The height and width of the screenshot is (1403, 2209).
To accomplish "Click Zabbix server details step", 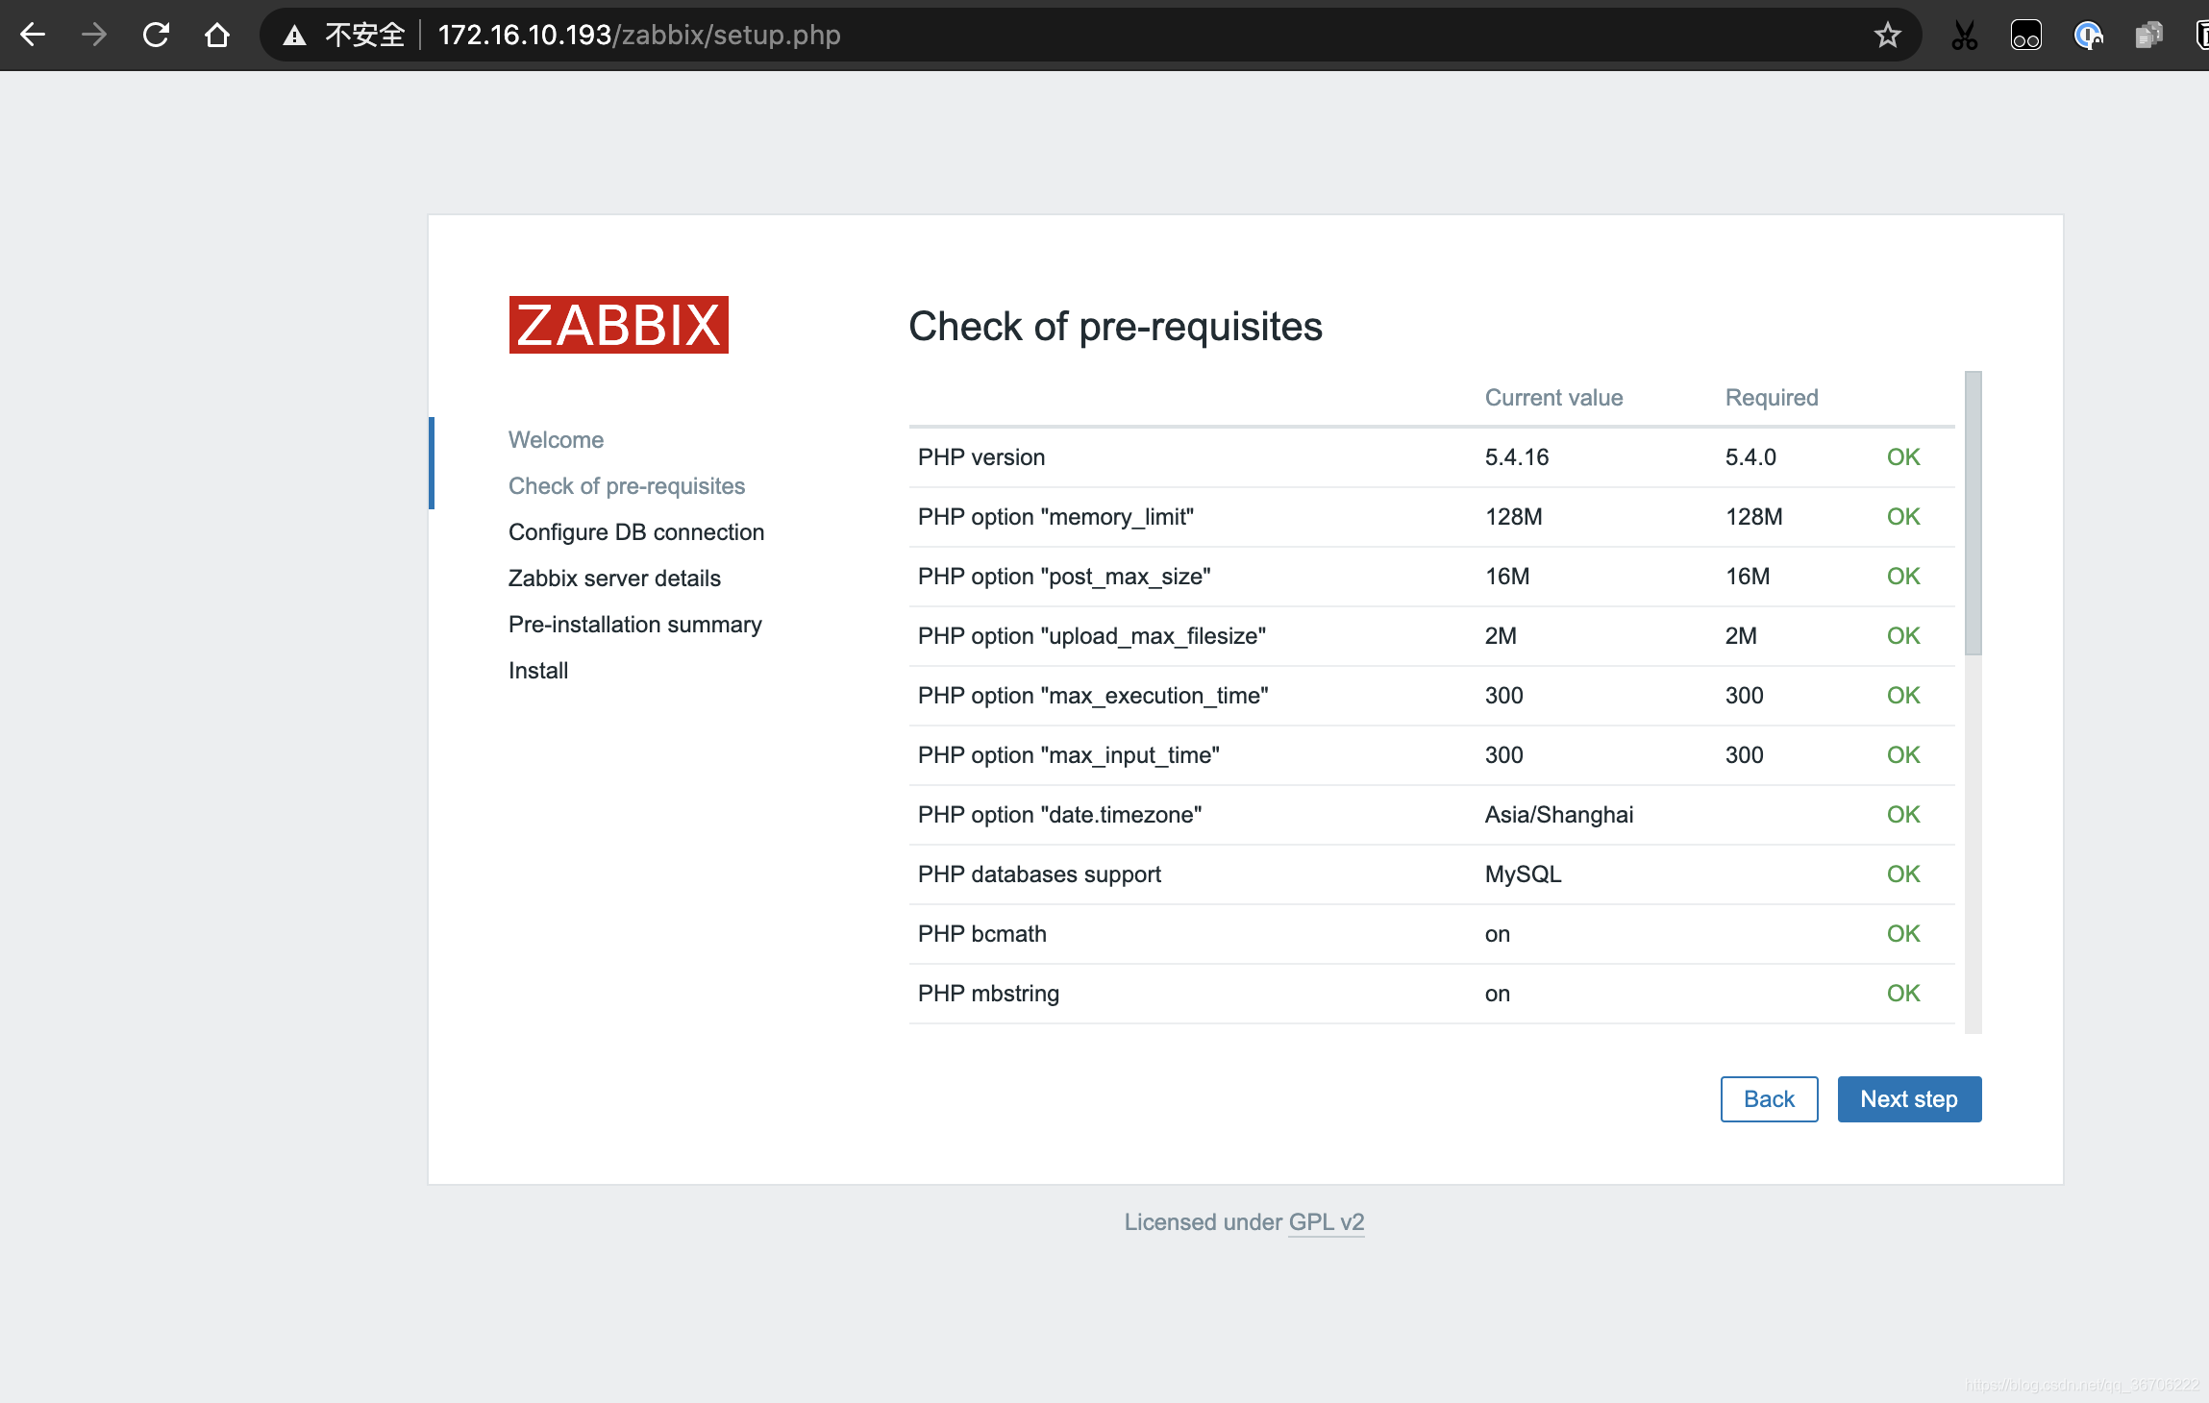I will coord(614,578).
